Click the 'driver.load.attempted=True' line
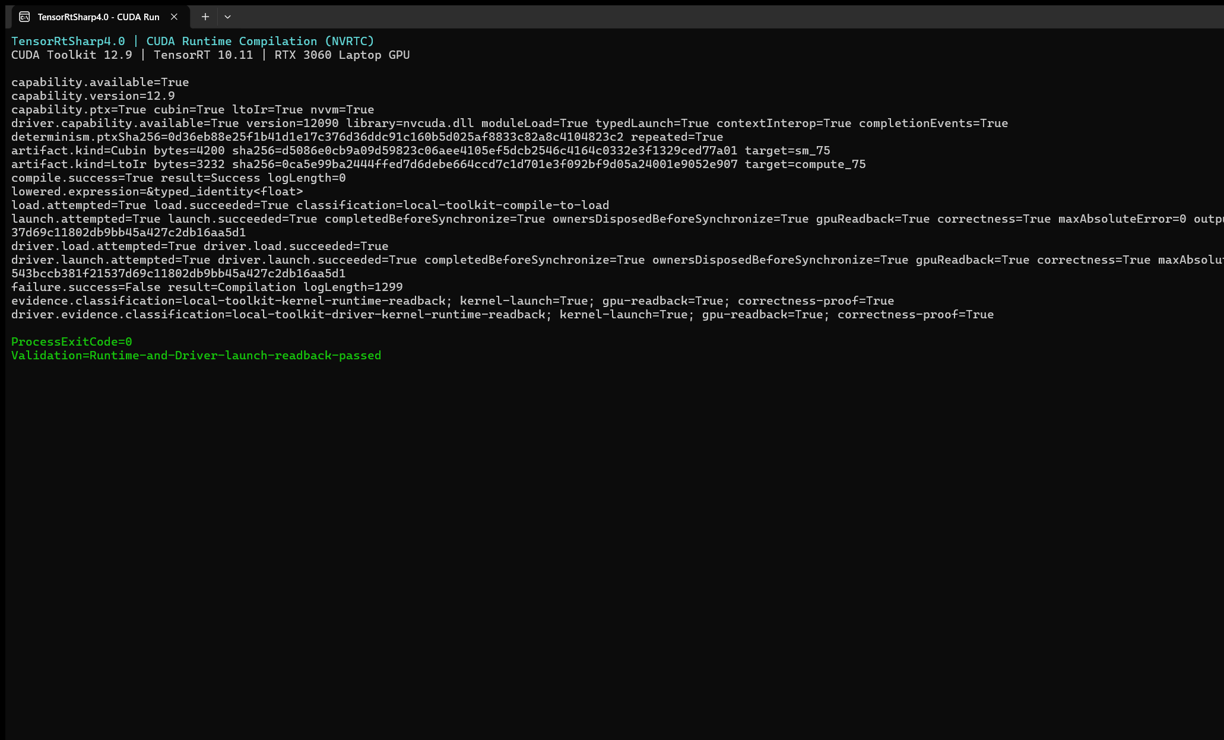This screenshot has width=1224, height=740. click(x=200, y=246)
